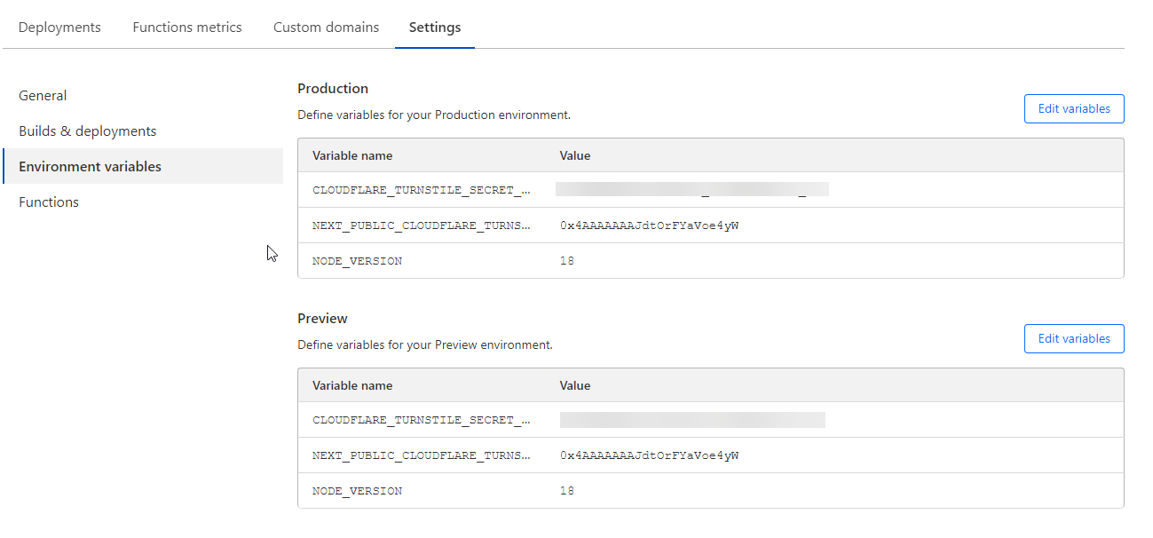This screenshot has height=538, width=1153.
Task: Click Edit variables for Preview
Action: click(1074, 339)
